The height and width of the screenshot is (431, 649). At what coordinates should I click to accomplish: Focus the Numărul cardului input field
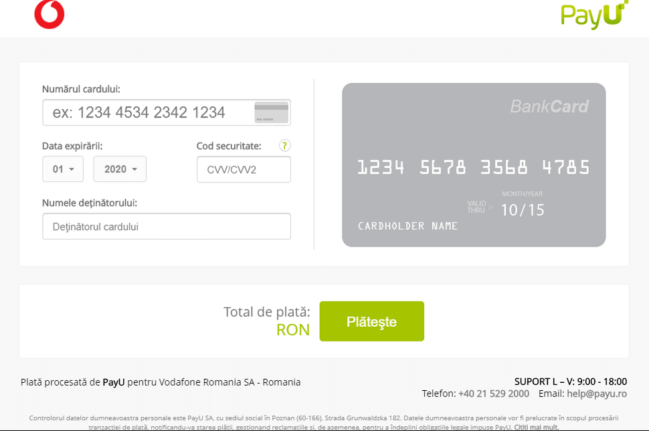click(x=147, y=112)
